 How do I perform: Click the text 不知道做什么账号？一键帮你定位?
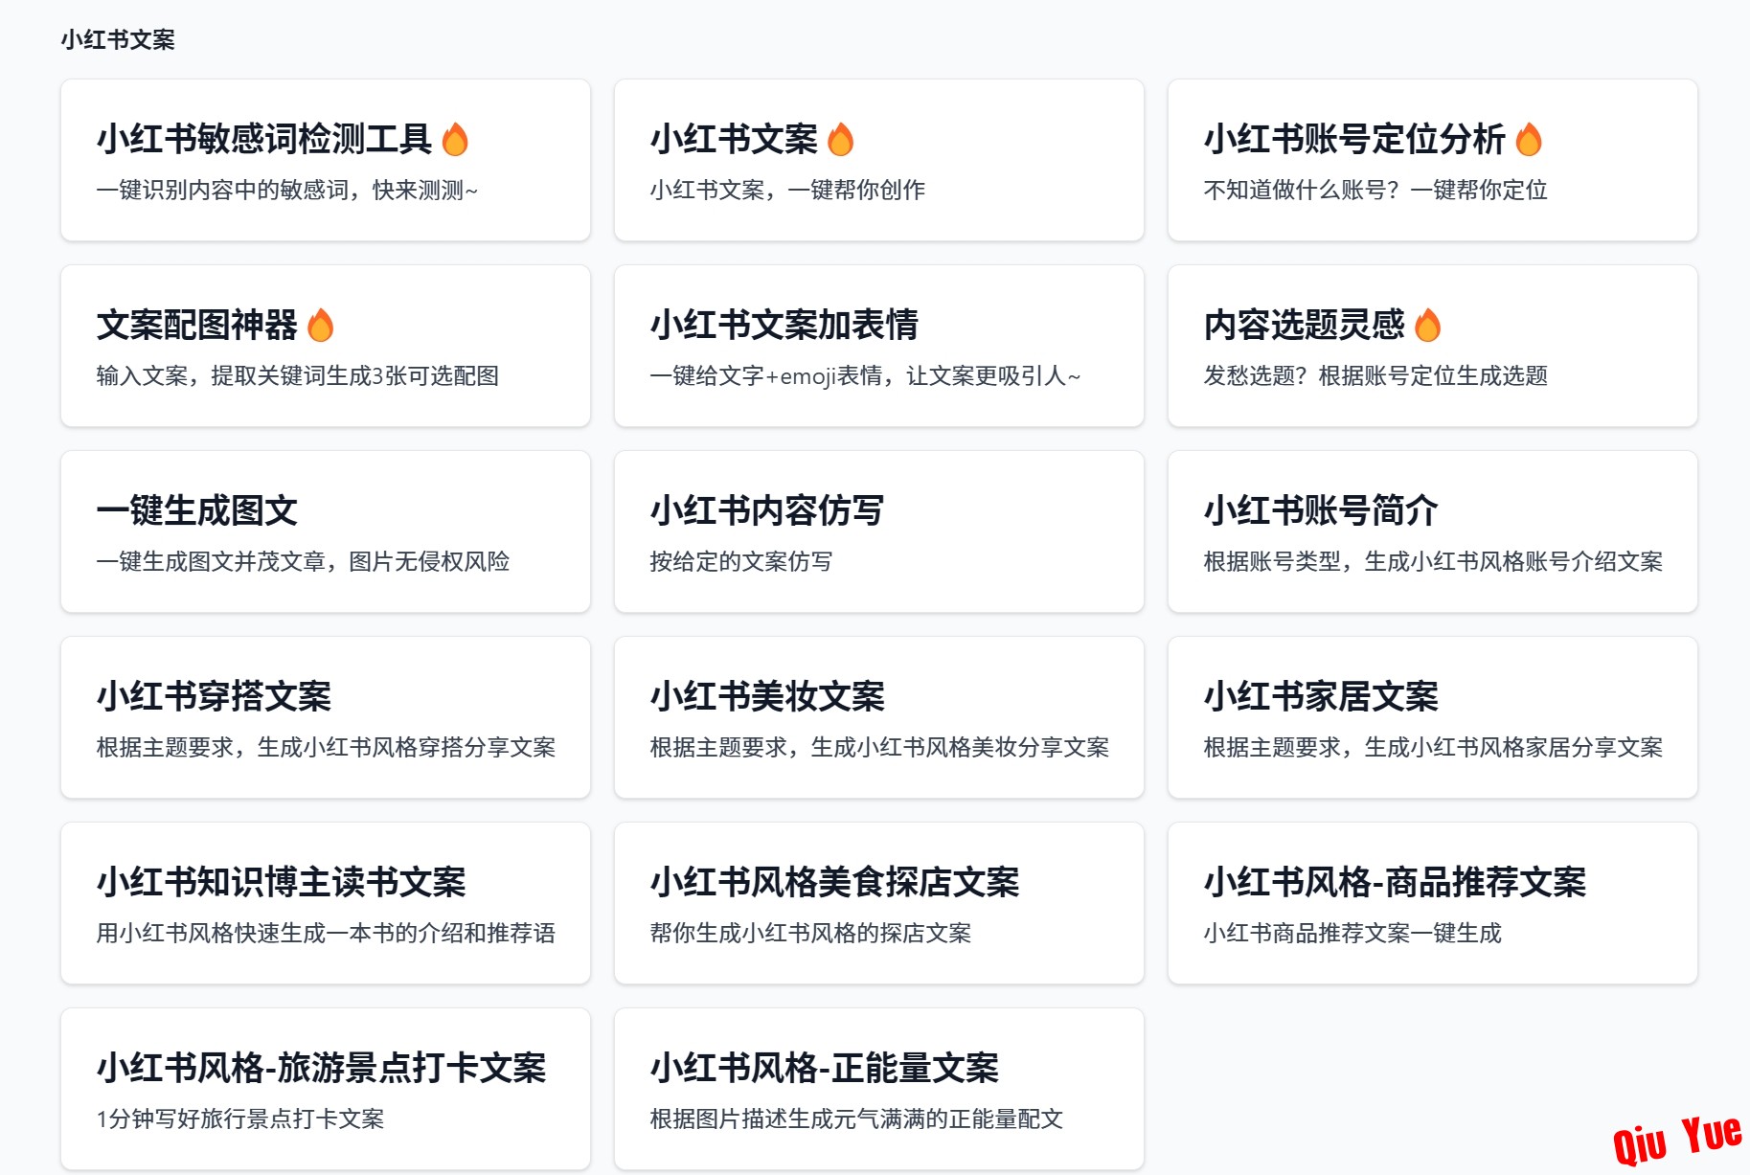click(1375, 190)
